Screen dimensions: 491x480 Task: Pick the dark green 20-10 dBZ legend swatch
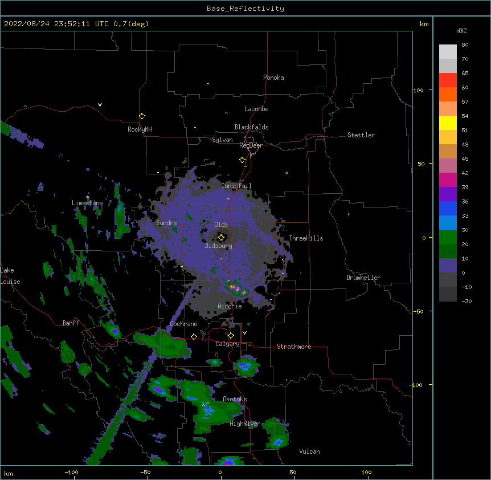pyautogui.click(x=448, y=251)
